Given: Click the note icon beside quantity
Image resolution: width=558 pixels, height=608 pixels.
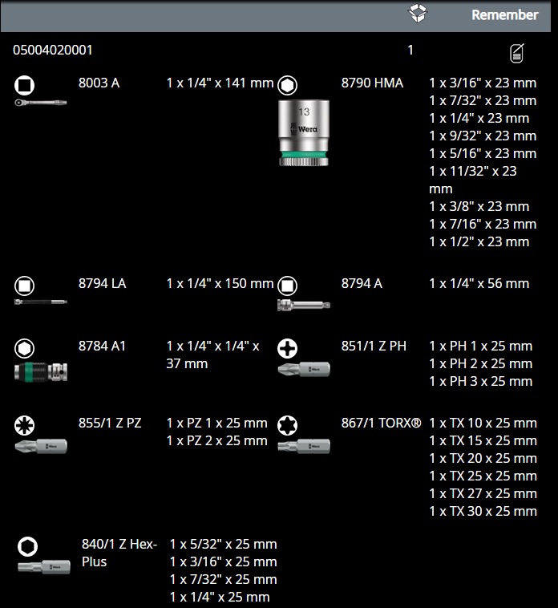Looking at the screenshot, I should point(517,53).
